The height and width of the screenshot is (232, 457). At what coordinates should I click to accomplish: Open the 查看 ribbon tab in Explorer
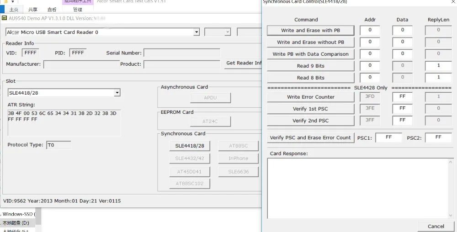(x=52, y=10)
